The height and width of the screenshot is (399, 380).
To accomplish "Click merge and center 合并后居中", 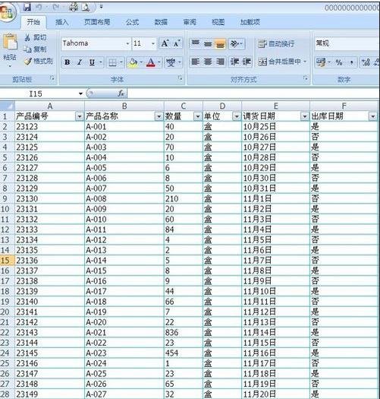I will pyautogui.click(x=279, y=62).
